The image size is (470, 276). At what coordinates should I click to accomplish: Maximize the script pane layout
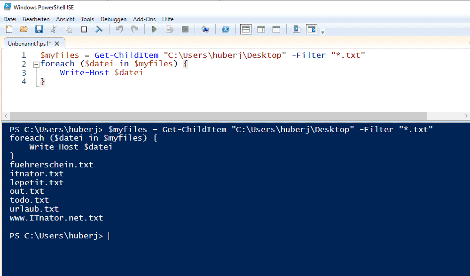click(x=276, y=30)
